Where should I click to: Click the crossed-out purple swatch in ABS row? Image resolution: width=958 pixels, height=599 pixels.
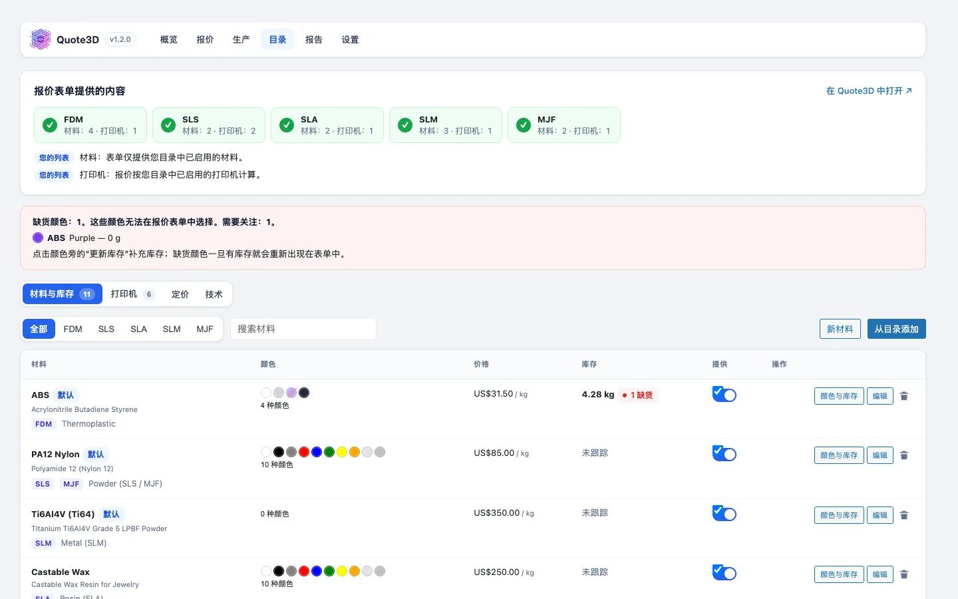291,393
